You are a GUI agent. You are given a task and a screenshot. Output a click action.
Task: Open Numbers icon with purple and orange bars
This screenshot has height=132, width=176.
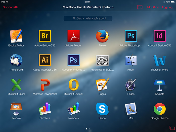point(45,109)
